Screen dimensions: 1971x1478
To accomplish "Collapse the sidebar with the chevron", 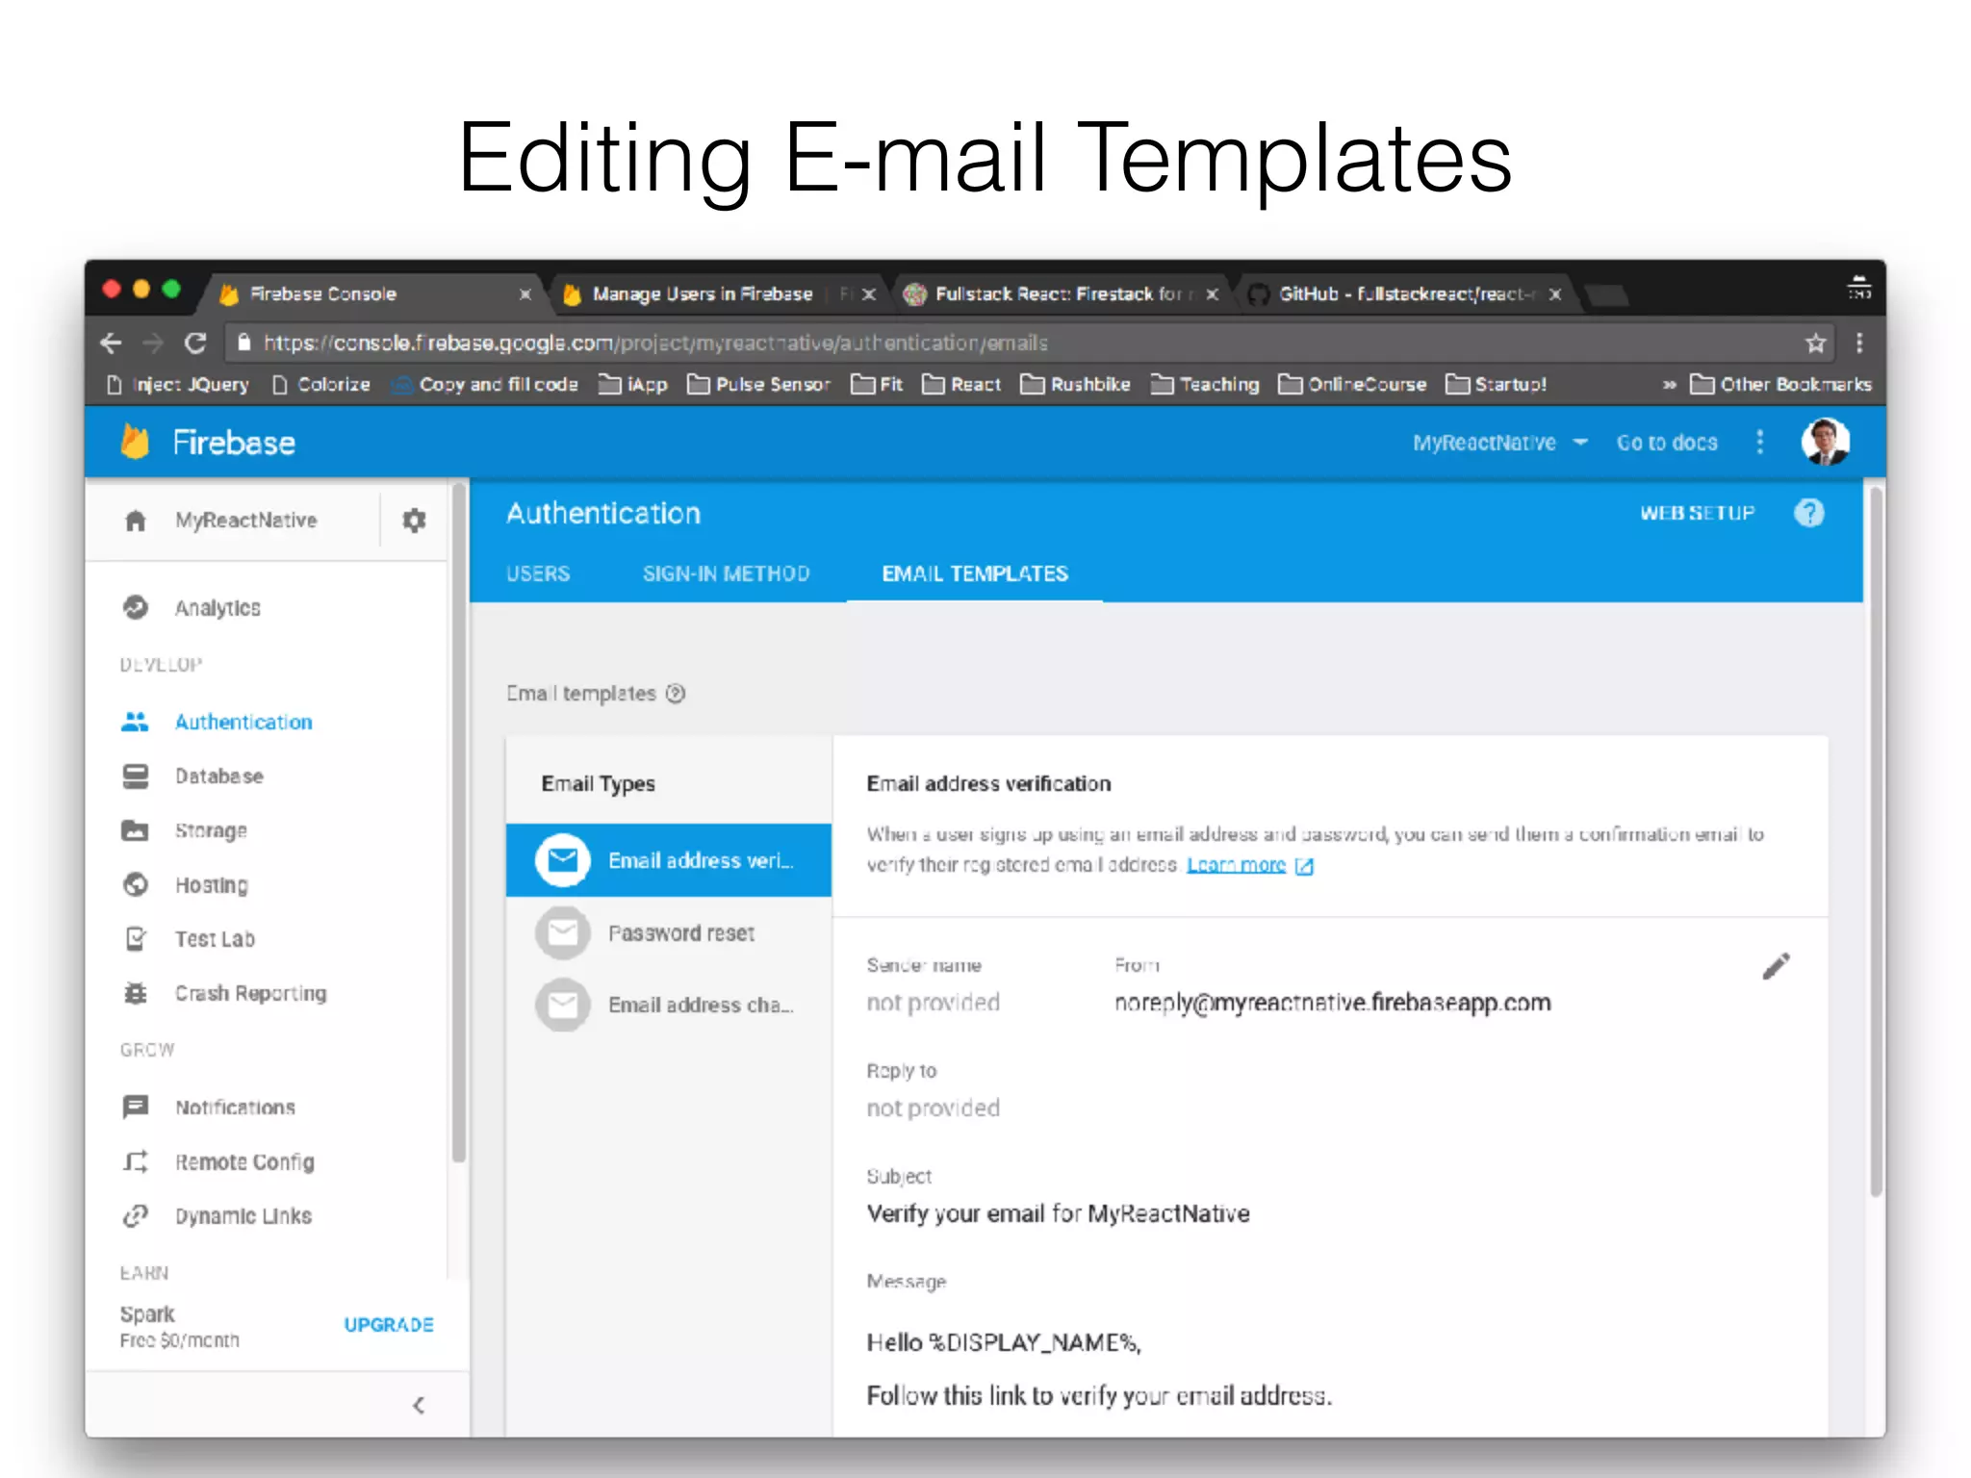I will pyautogui.click(x=419, y=1406).
